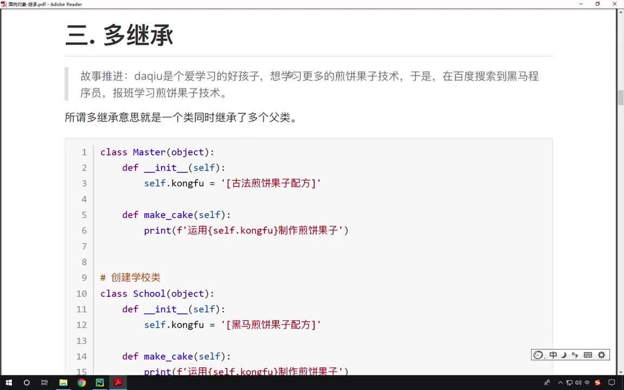Switch to PyCharm in taskbar
This screenshot has height=390, width=624.
(100, 382)
